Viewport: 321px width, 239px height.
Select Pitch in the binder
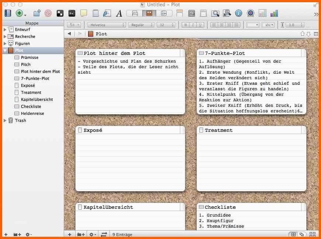(25, 64)
